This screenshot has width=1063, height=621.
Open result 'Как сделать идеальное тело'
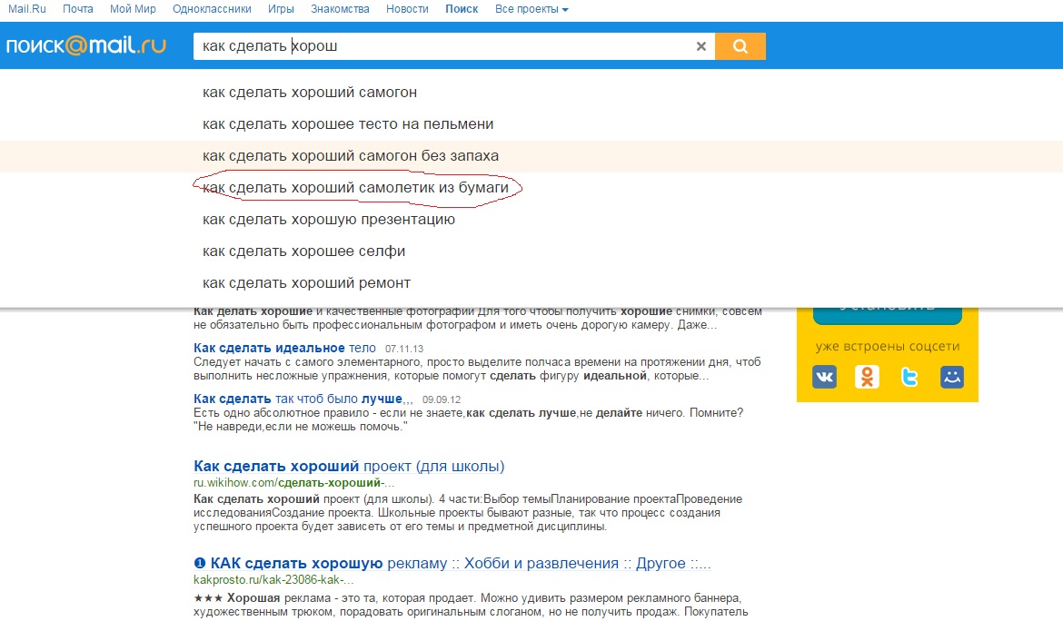pyautogui.click(x=284, y=348)
